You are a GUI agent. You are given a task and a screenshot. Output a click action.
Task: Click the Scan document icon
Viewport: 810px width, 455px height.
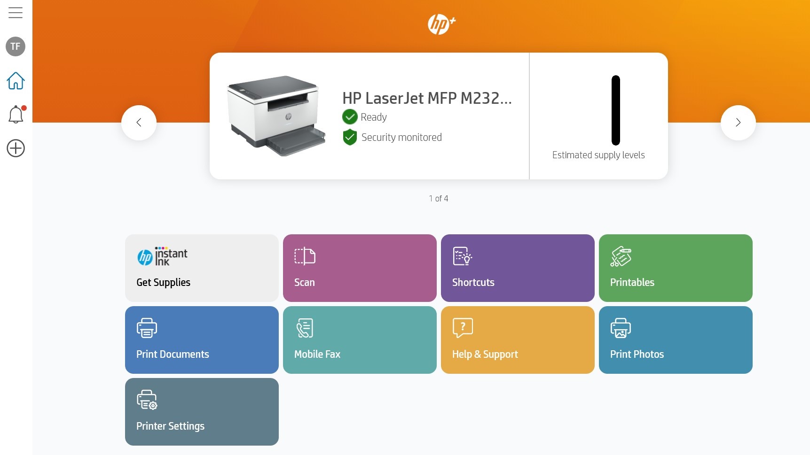[305, 256]
